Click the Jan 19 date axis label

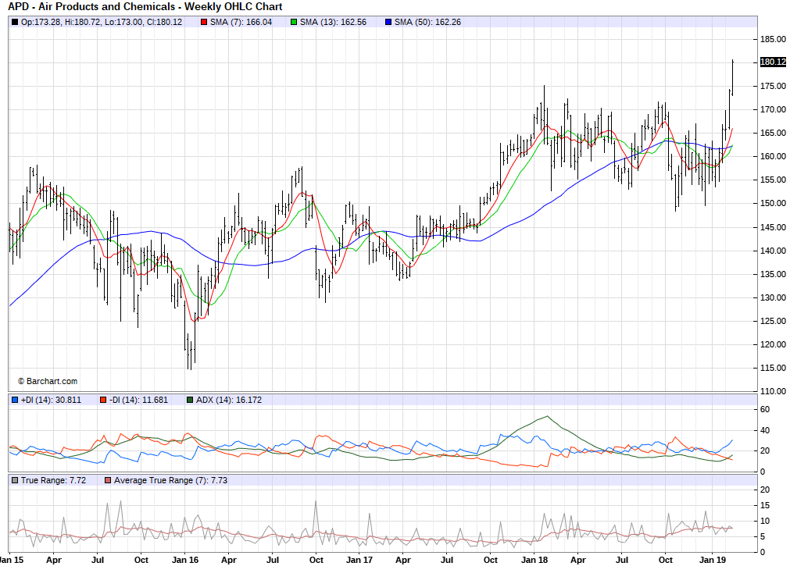tap(713, 560)
